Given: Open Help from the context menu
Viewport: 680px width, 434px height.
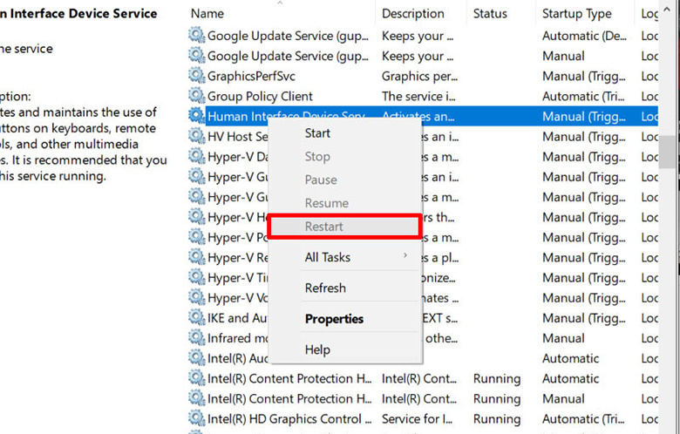Looking at the screenshot, I should click(x=317, y=349).
